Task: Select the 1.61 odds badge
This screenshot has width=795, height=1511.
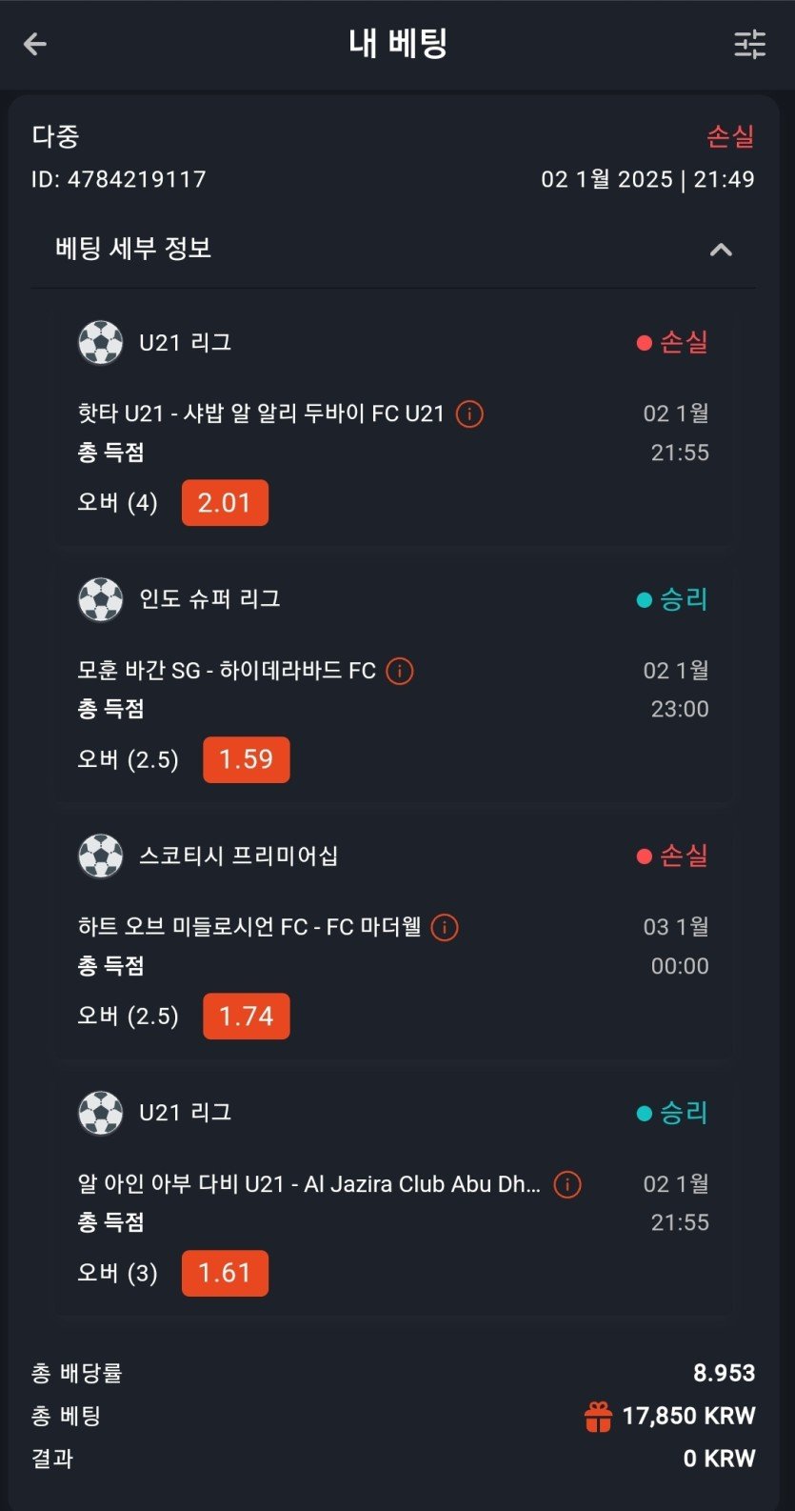Action: coord(225,1273)
